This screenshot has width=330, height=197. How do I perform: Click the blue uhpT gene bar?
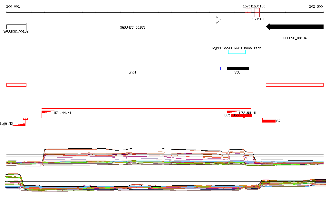pos(133,68)
